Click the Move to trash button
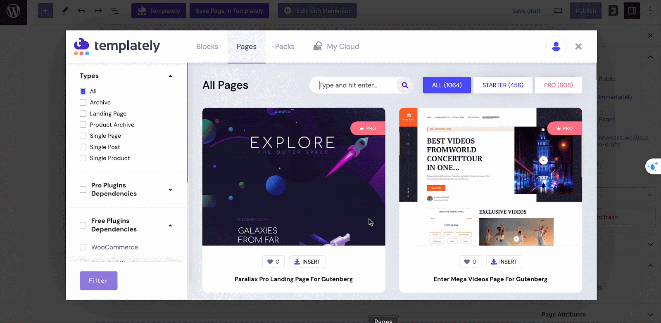 pyautogui.click(x=627, y=217)
